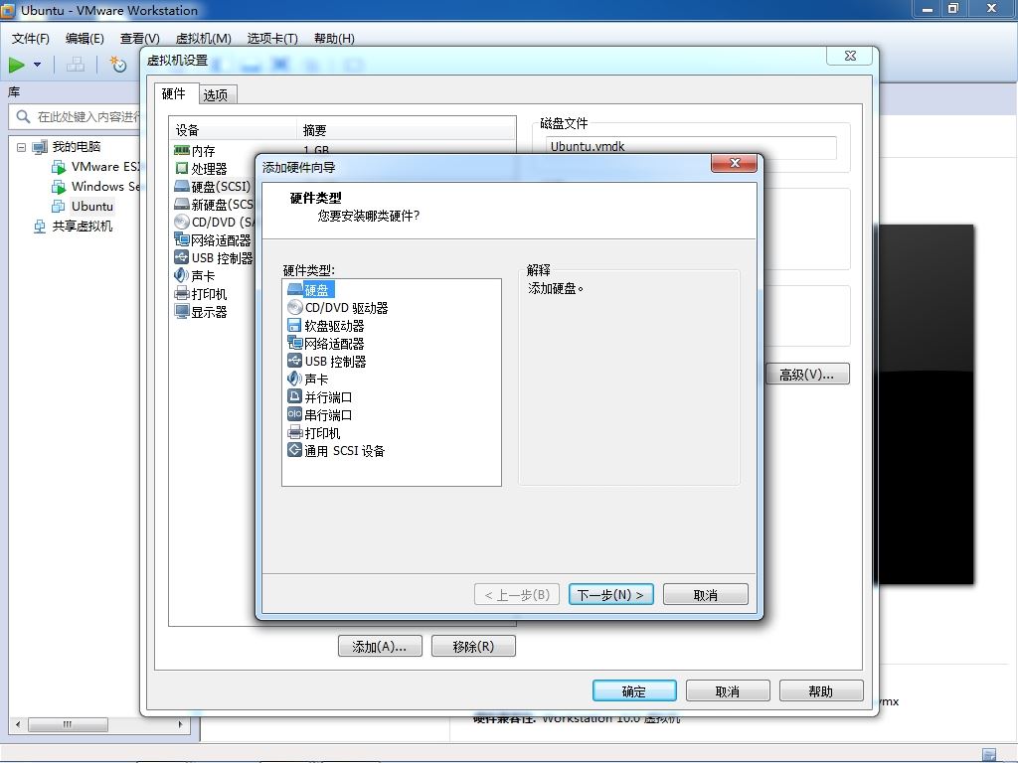Click CD/DVD icon in settings device list

click(182, 222)
